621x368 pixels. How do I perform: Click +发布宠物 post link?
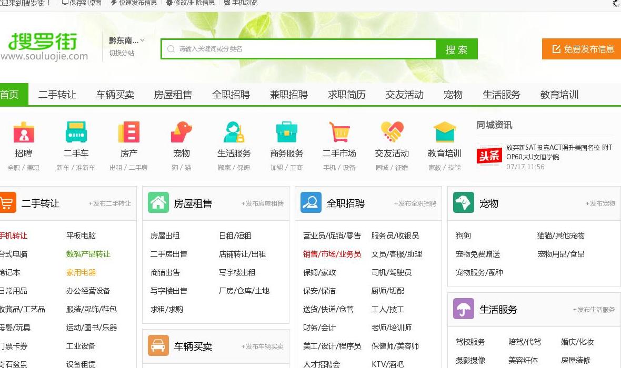pyautogui.click(x=600, y=203)
